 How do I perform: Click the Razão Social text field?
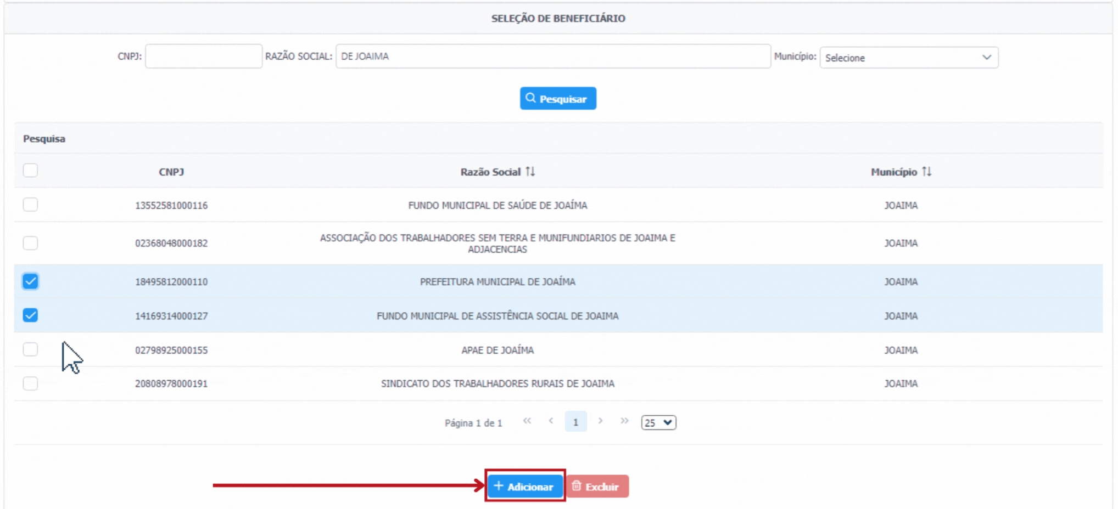552,56
